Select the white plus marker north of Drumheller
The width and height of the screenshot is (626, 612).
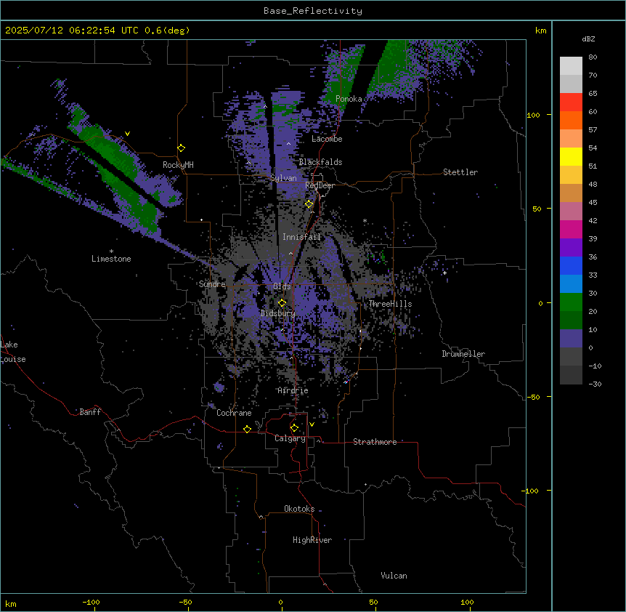(x=444, y=273)
